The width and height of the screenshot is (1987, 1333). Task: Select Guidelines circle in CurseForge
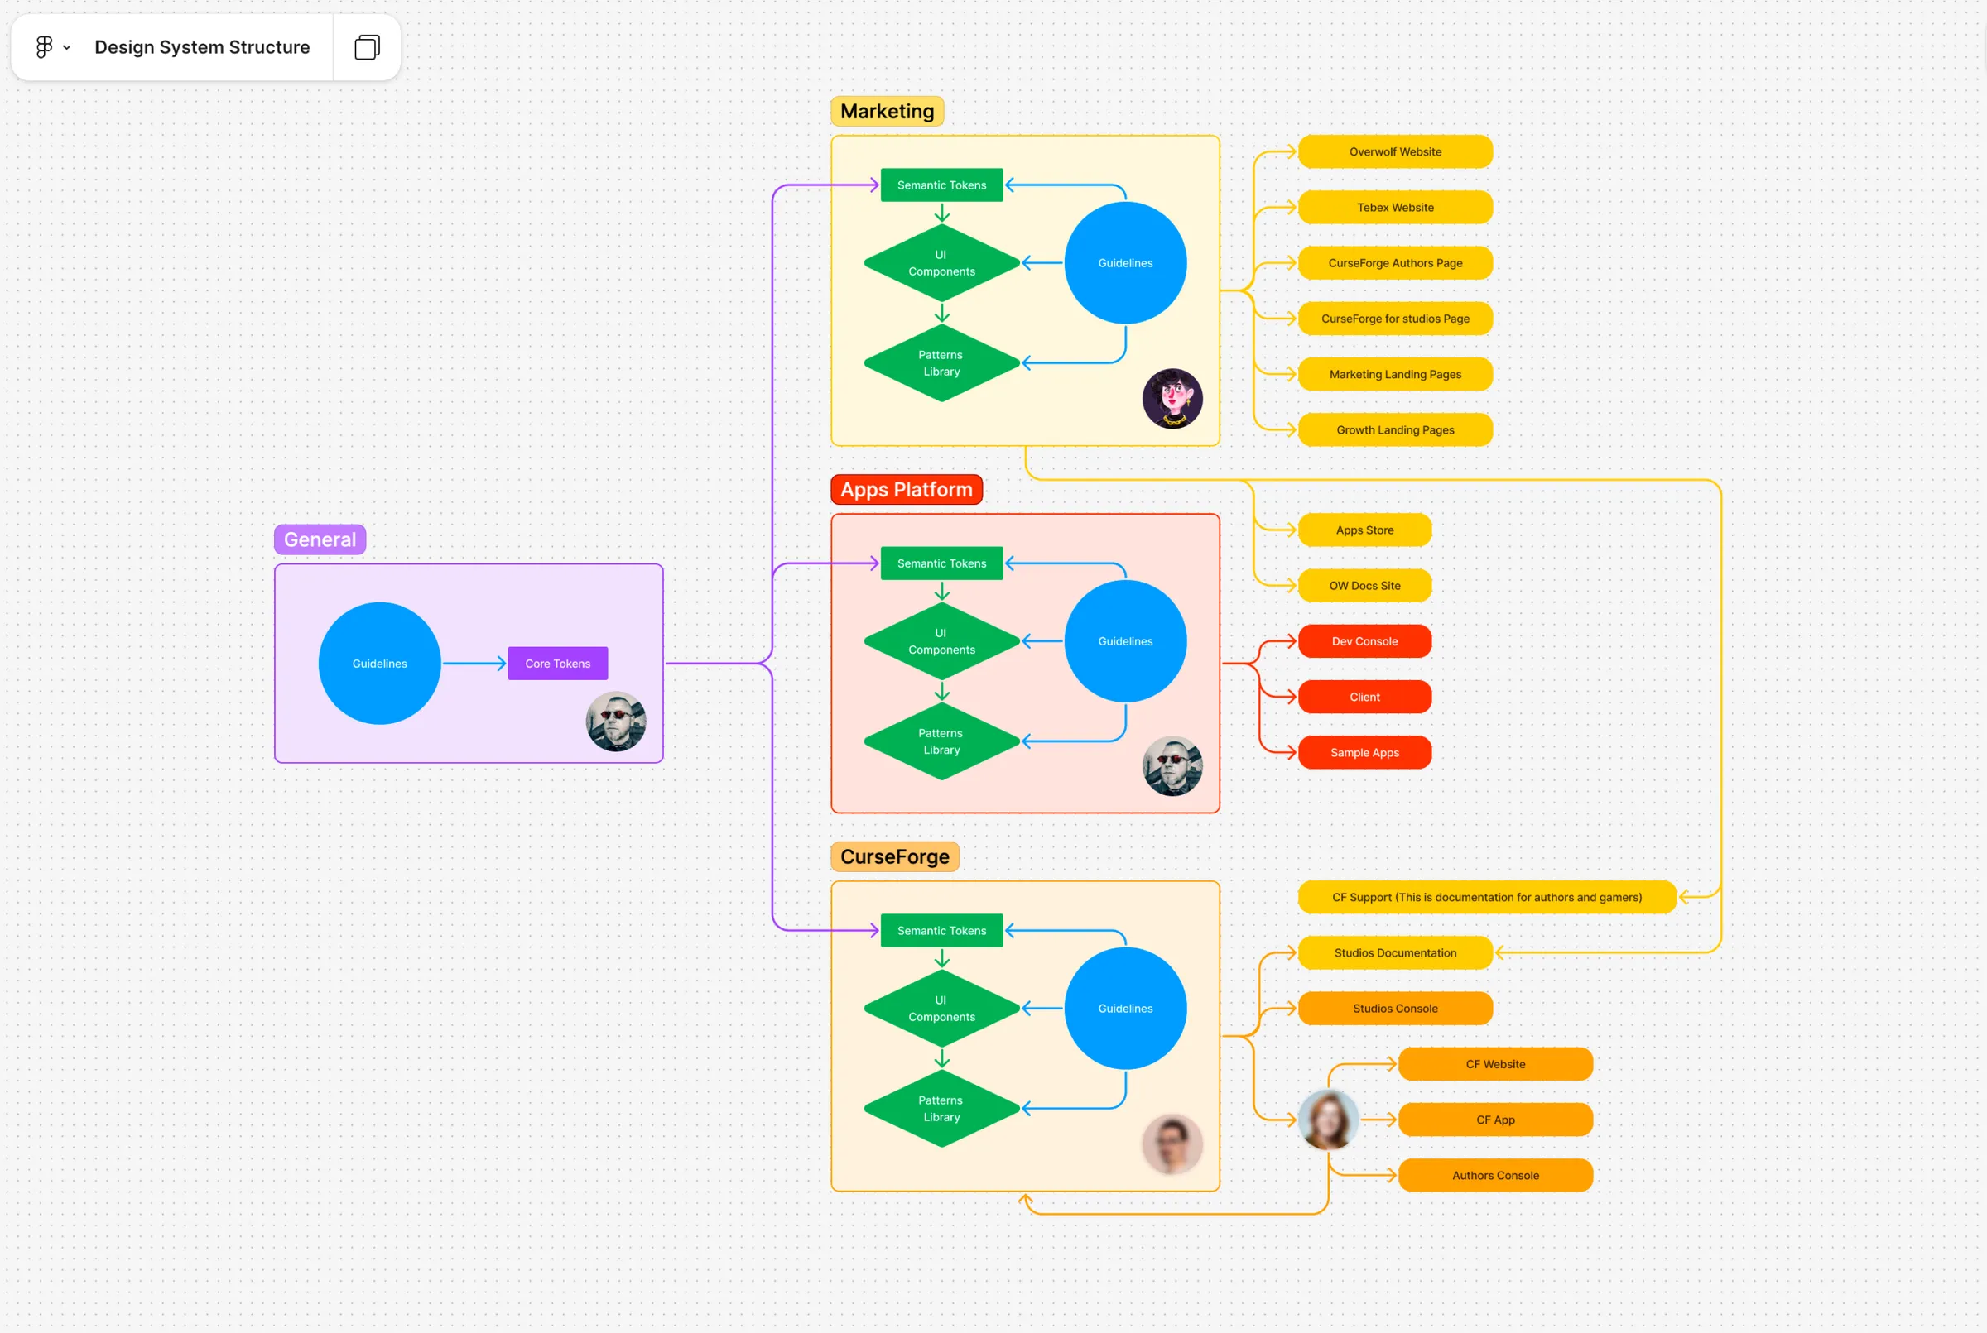click(x=1126, y=1009)
